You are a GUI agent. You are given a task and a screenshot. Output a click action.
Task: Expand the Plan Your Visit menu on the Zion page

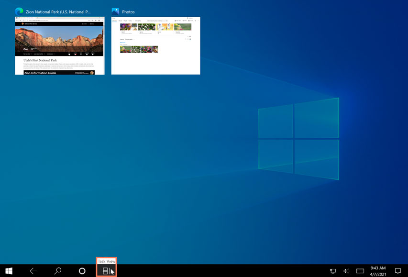tap(27, 54)
